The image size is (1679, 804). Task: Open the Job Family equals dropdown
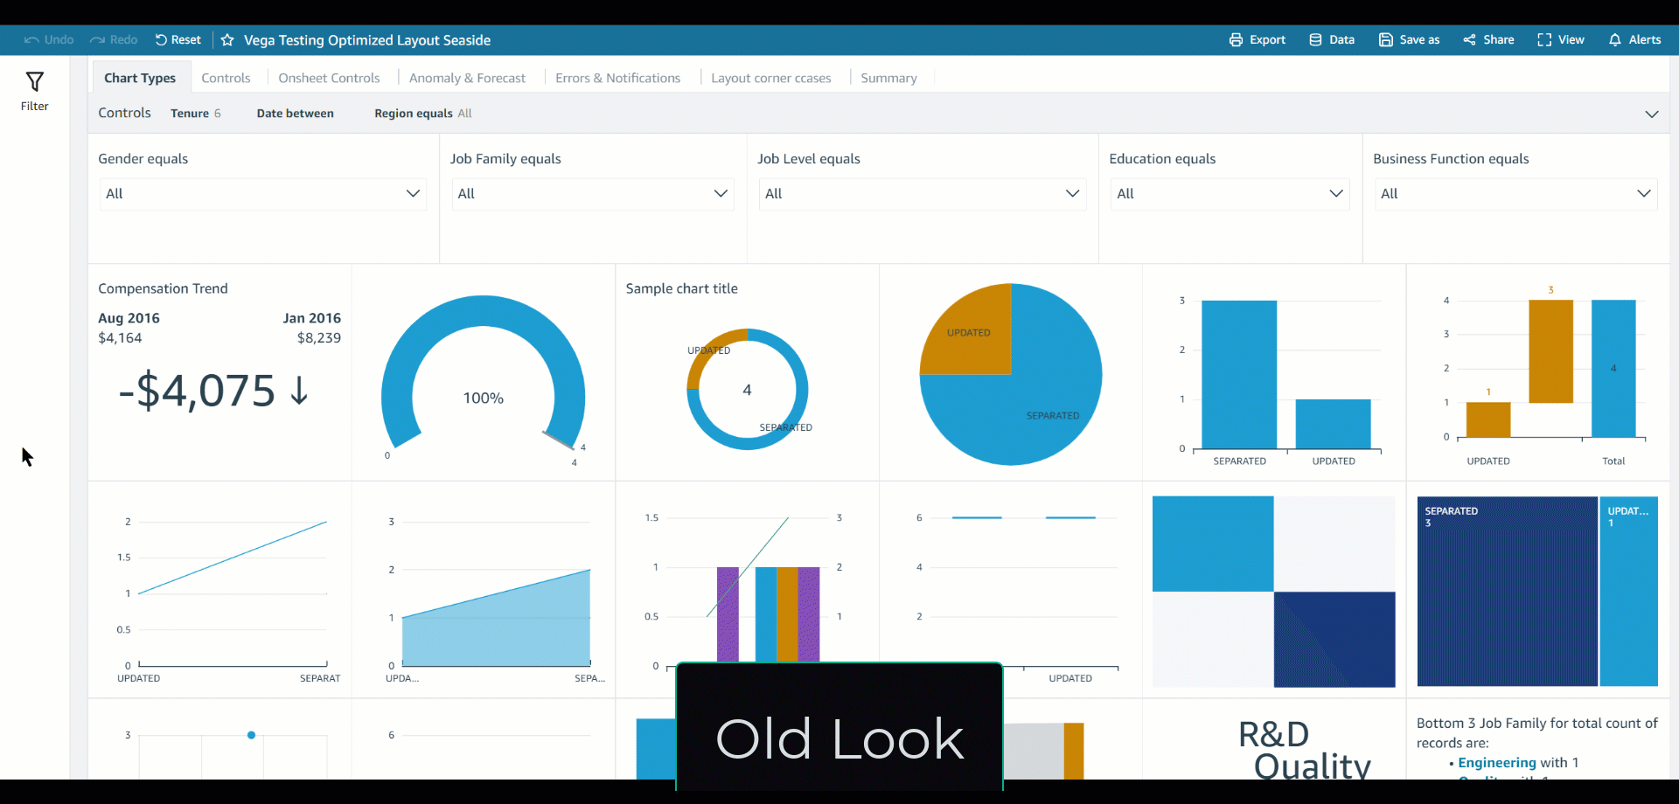click(x=593, y=194)
